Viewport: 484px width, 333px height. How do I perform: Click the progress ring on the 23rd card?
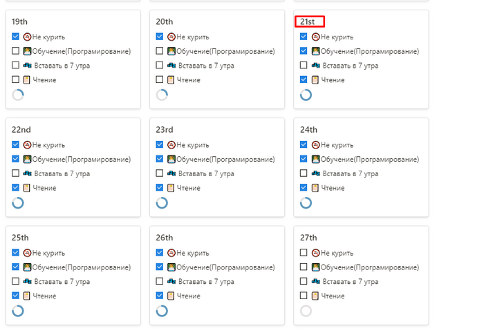[162, 203]
